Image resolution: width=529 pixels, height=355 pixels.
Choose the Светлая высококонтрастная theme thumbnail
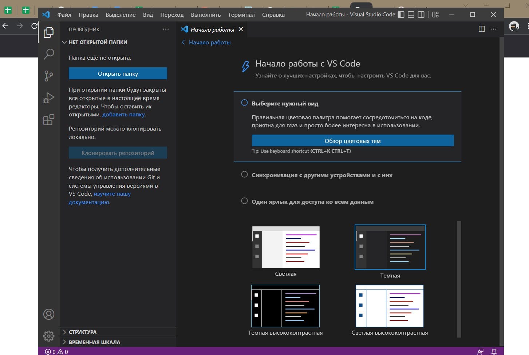click(x=390, y=306)
